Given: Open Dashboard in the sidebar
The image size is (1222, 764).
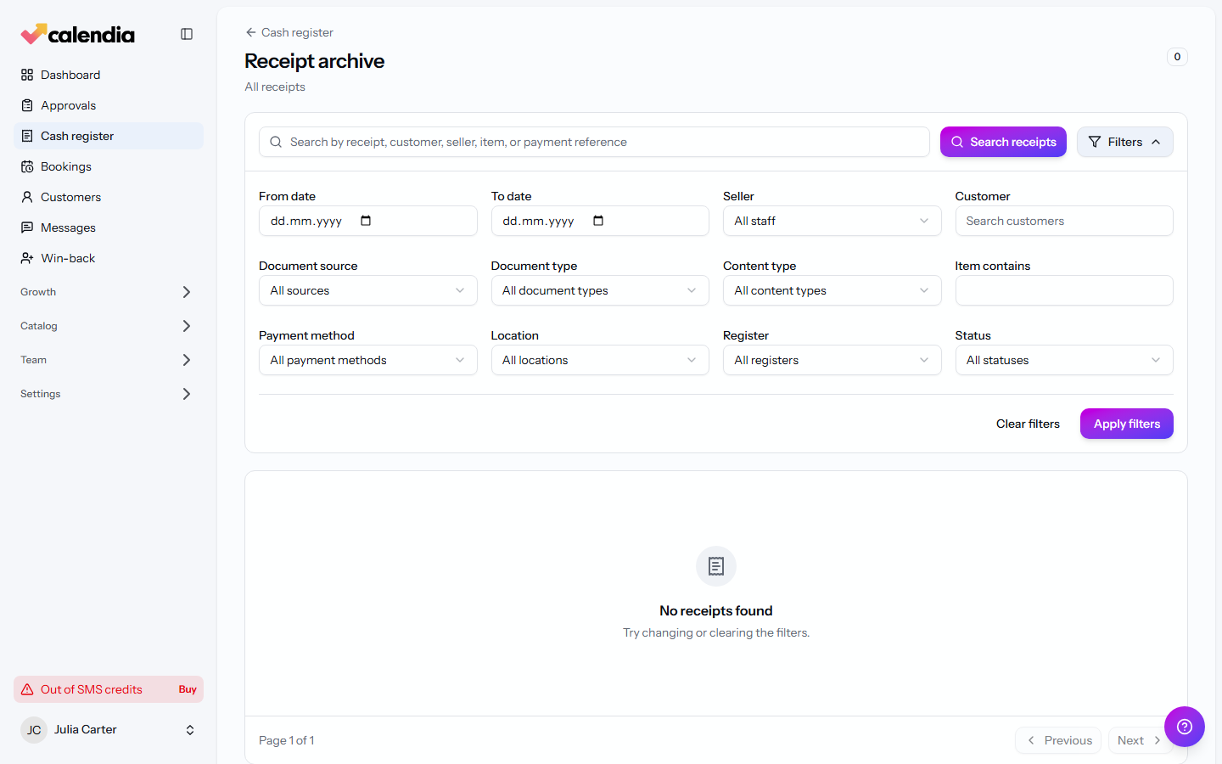Looking at the screenshot, I should coord(109,75).
